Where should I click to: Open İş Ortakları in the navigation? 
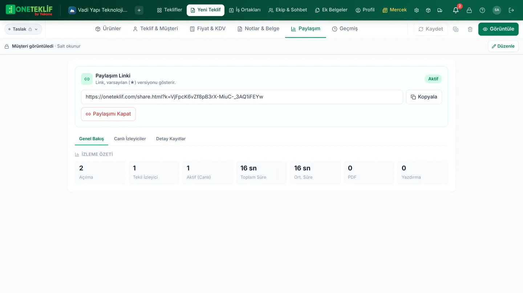click(245, 10)
